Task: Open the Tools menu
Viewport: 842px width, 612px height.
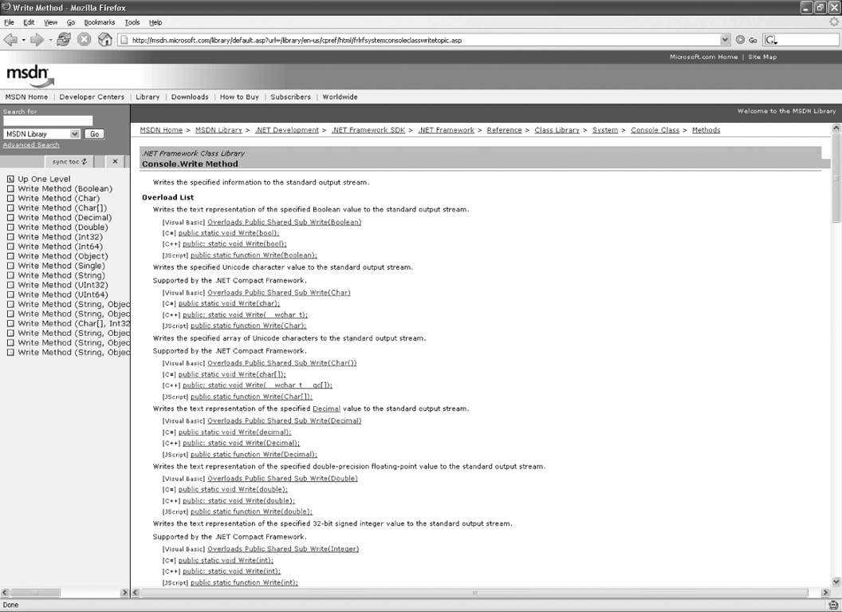Action: point(132,22)
